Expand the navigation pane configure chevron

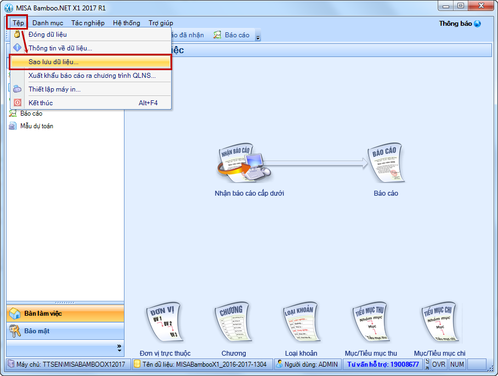(119, 347)
